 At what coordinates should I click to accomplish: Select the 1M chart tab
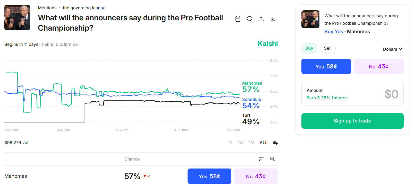[251, 143]
